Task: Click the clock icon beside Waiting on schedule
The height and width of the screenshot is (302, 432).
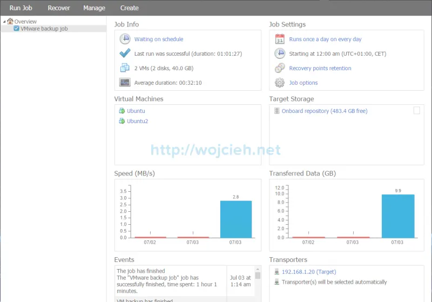Action: 125,39
